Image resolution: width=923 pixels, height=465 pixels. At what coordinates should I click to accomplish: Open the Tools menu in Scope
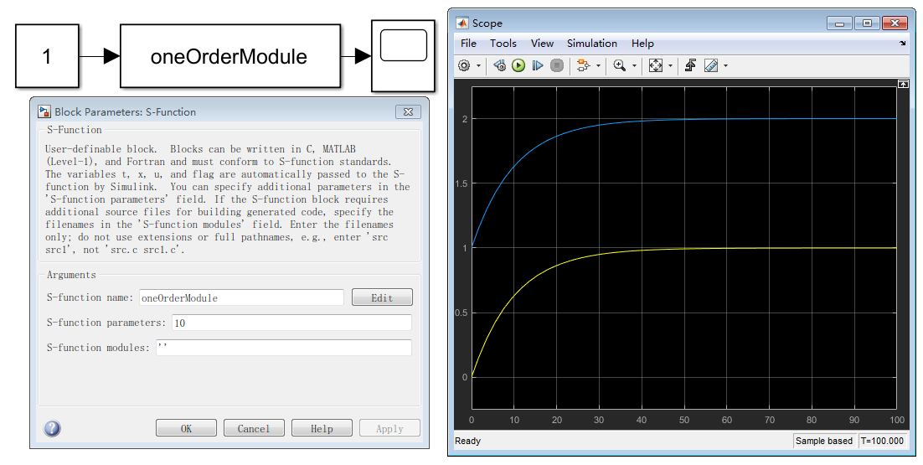click(503, 44)
